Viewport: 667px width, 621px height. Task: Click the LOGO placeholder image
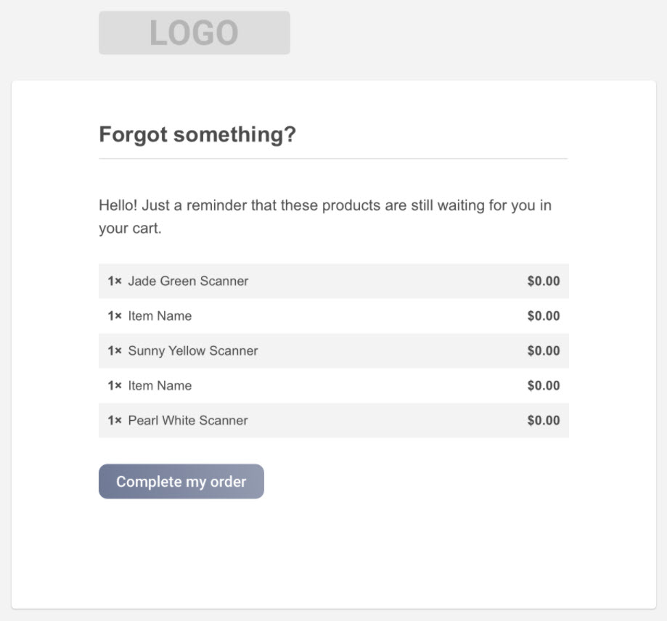tap(195, 33)
